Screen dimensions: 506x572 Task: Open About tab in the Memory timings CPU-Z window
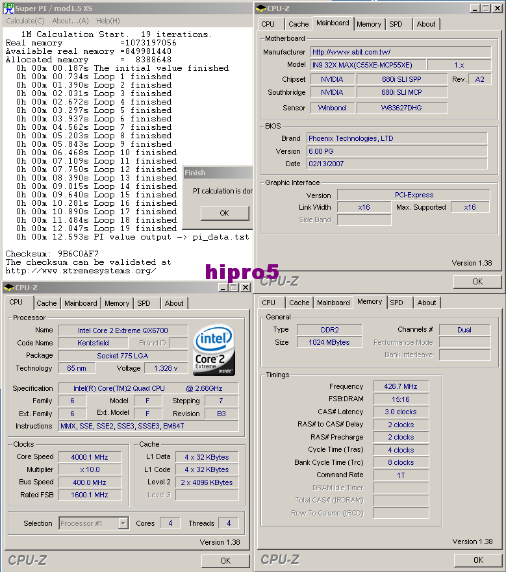tap(427, 303)
